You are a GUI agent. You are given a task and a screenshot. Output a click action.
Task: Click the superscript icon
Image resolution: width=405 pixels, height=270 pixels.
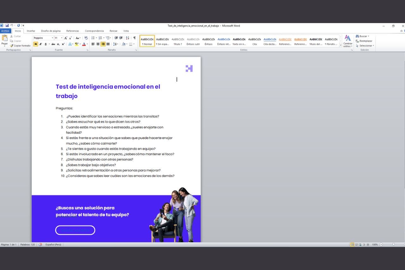click(x=63, y=44)
